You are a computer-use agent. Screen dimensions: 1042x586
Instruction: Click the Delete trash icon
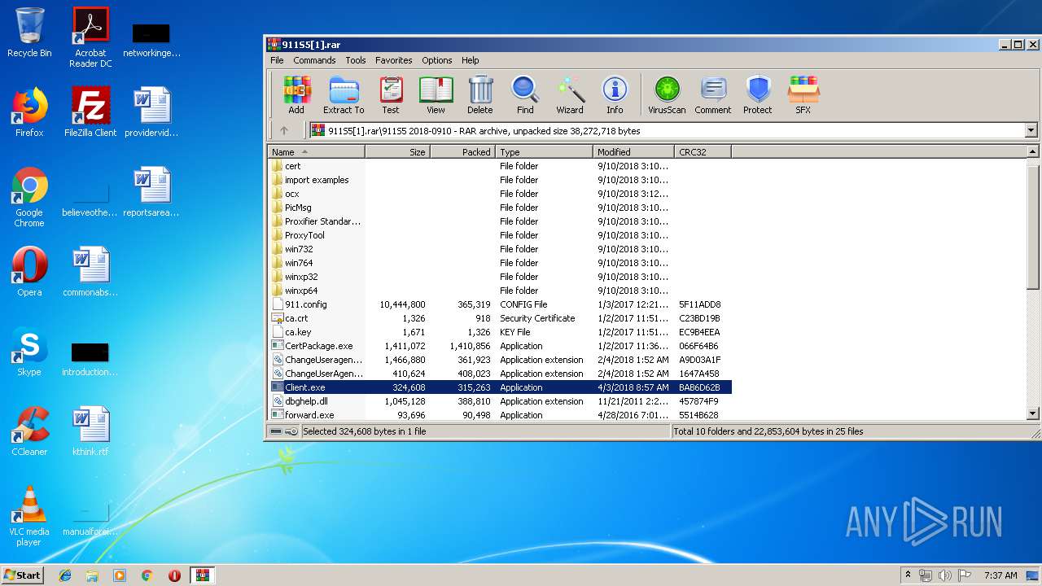coord(479,95)
